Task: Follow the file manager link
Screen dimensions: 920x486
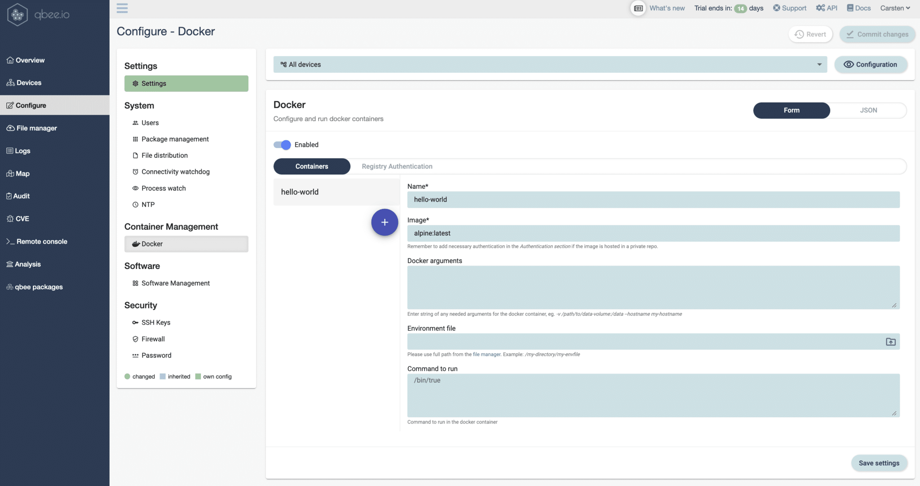Action: [487, 354]
